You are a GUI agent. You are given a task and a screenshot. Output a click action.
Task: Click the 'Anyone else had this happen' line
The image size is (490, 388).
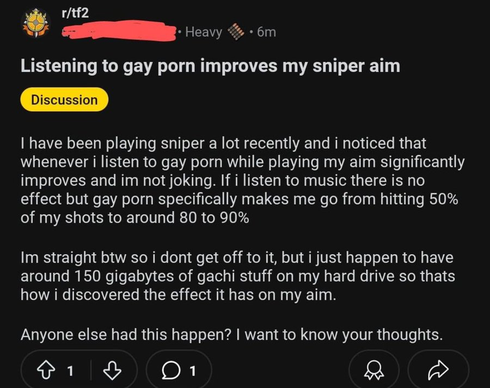pyautogui.click(x=231, y=335)
